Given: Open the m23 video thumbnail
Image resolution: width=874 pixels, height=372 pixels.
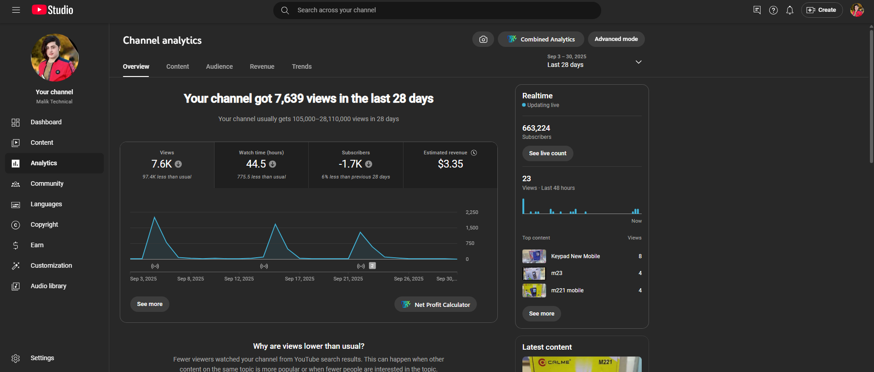Looking at the screenshot, I should pos(534,273).
